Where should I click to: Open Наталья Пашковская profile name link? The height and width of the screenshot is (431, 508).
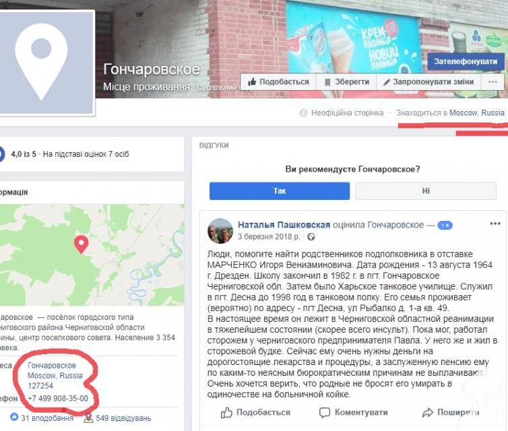coord(284,225)
